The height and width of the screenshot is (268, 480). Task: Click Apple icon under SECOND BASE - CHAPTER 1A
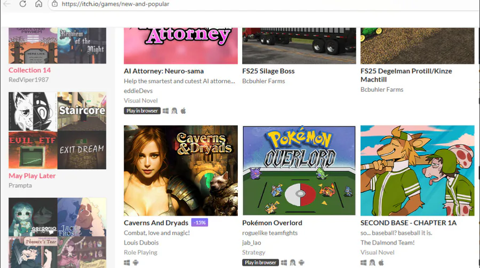(381, 263)
